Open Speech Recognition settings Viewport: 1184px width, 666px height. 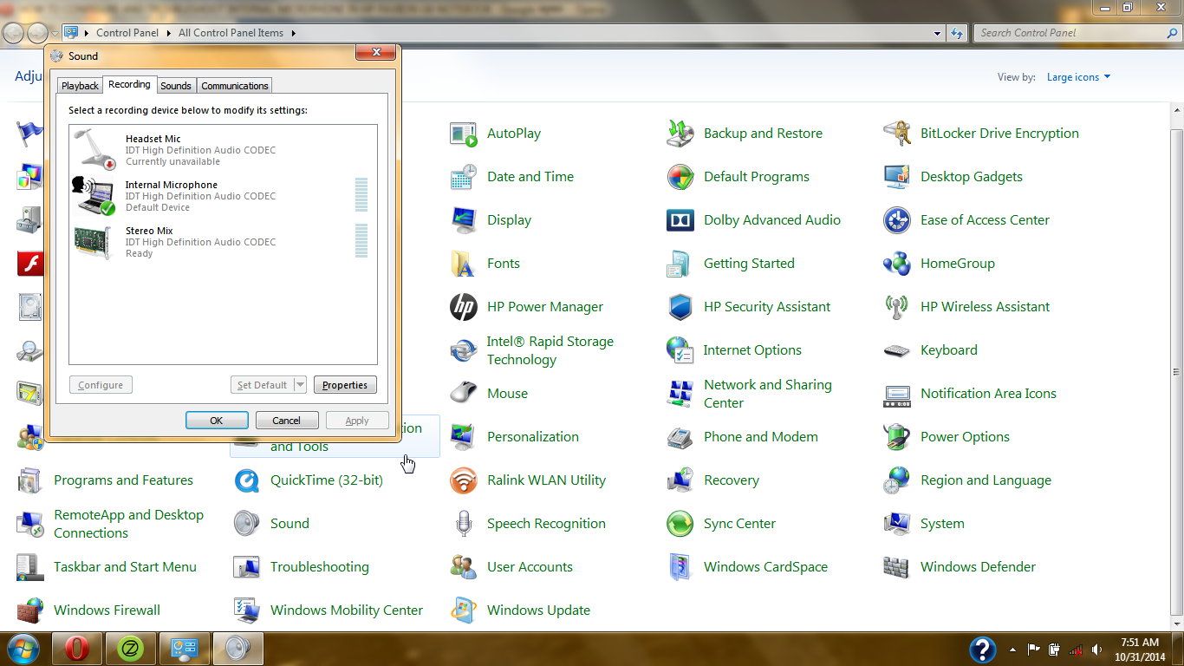(x=546, y=523)
